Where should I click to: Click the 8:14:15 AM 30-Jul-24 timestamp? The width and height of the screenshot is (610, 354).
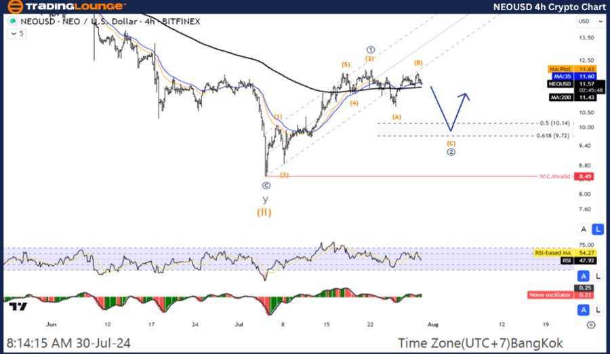tap(68, 343)
